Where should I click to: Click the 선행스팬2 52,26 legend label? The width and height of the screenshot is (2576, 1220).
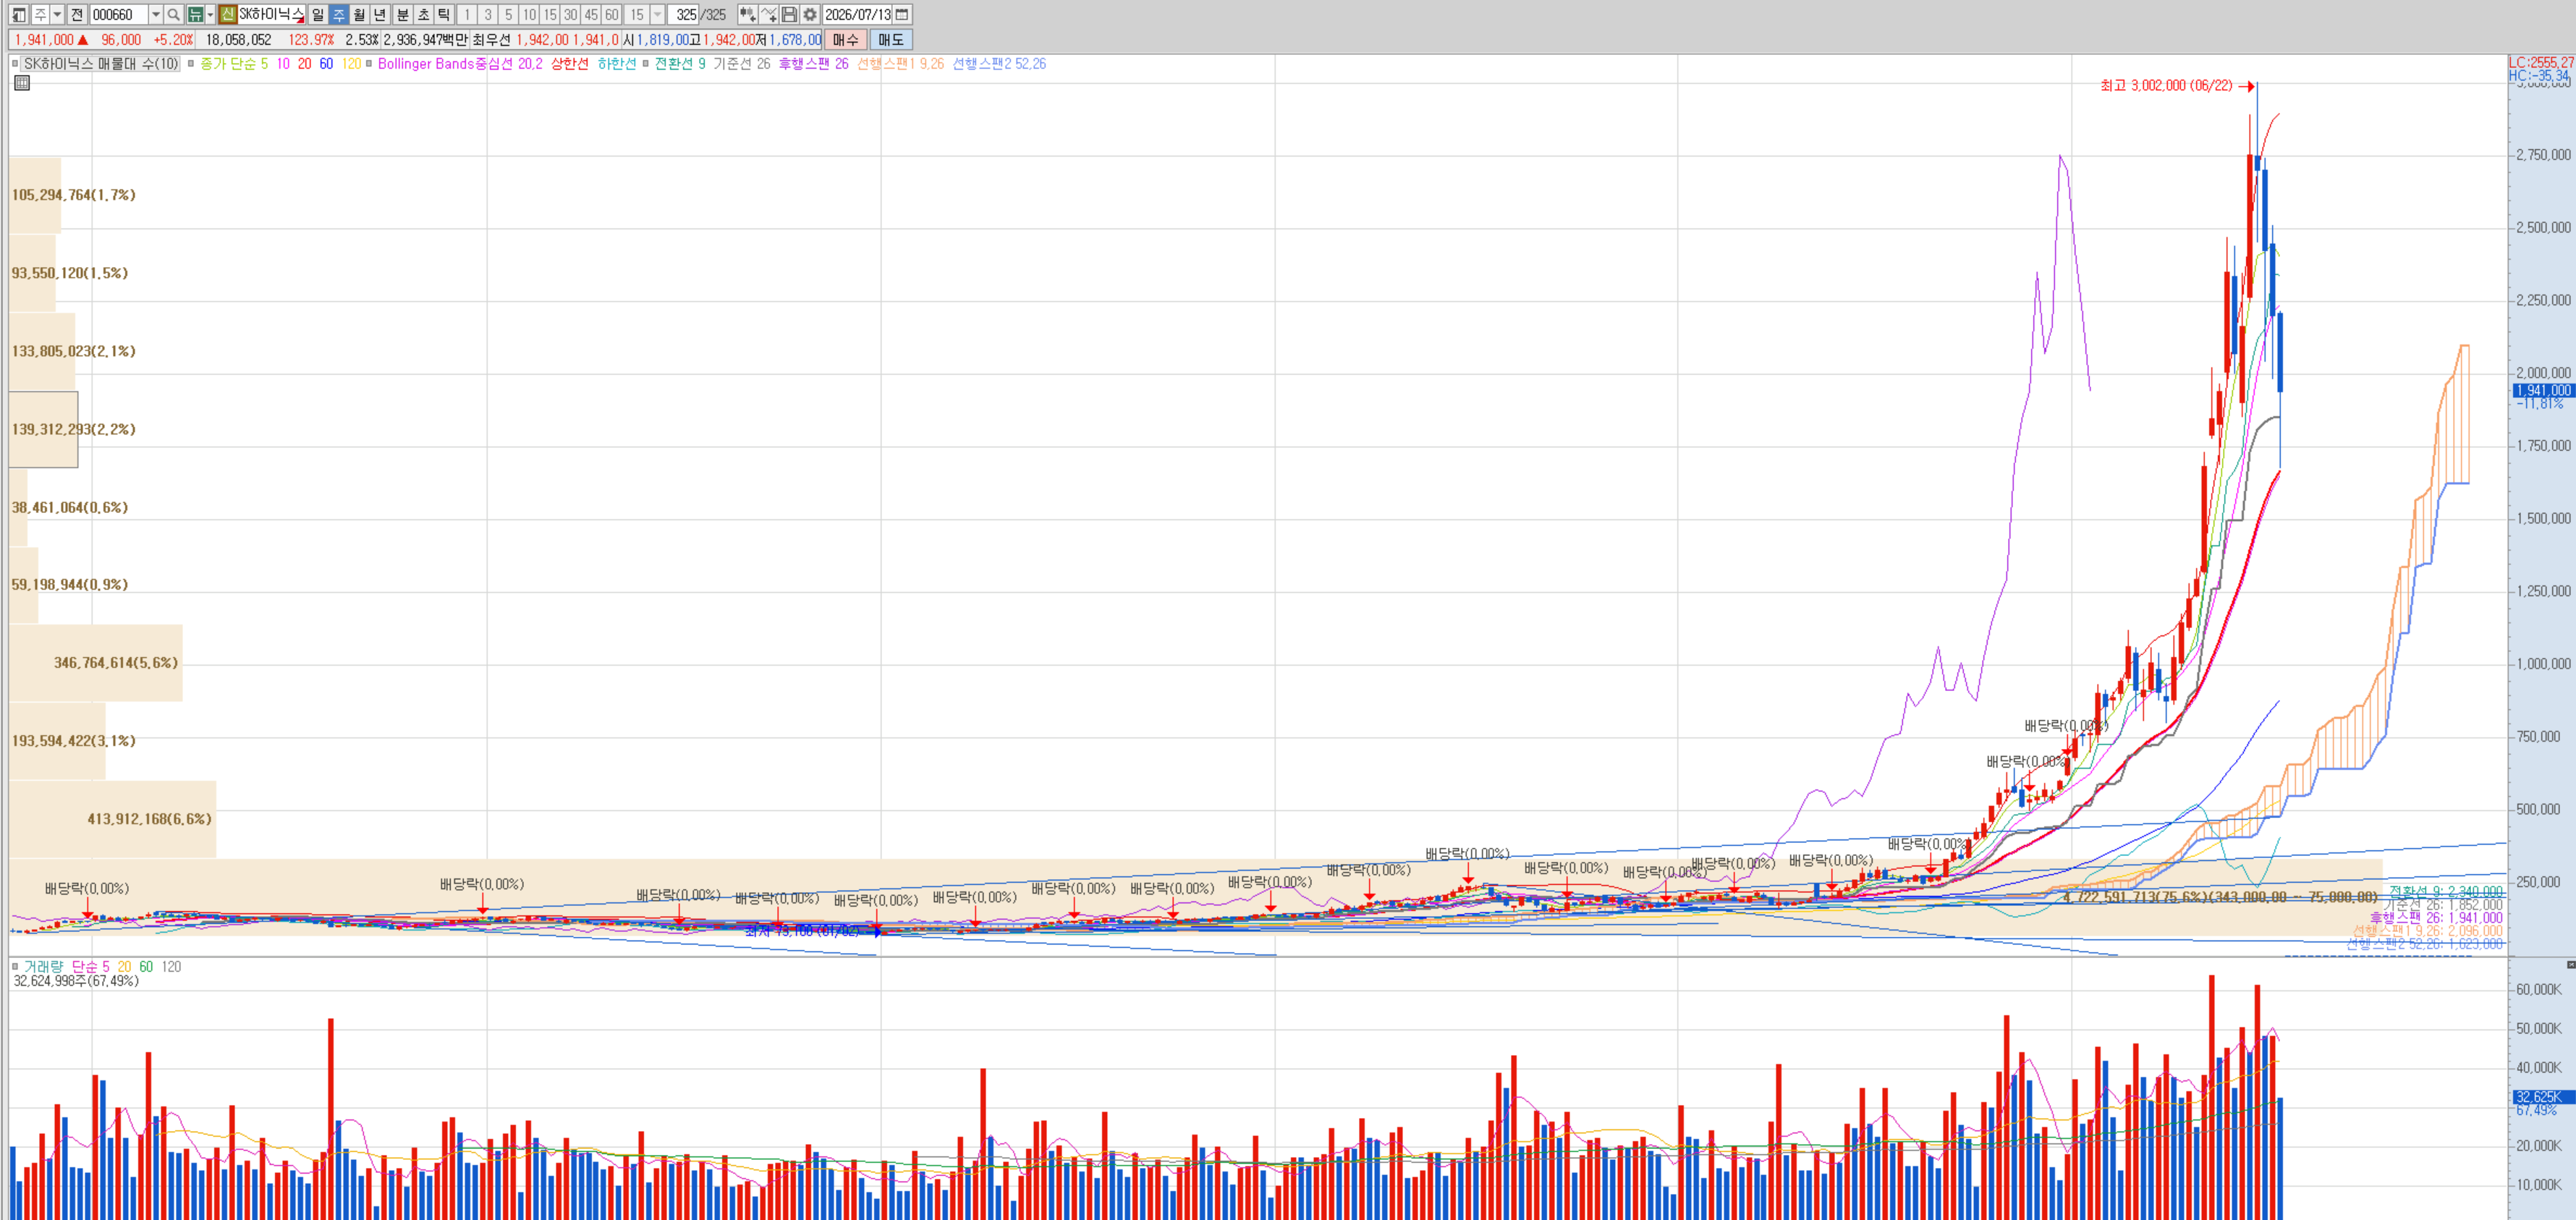pos(999,64)
